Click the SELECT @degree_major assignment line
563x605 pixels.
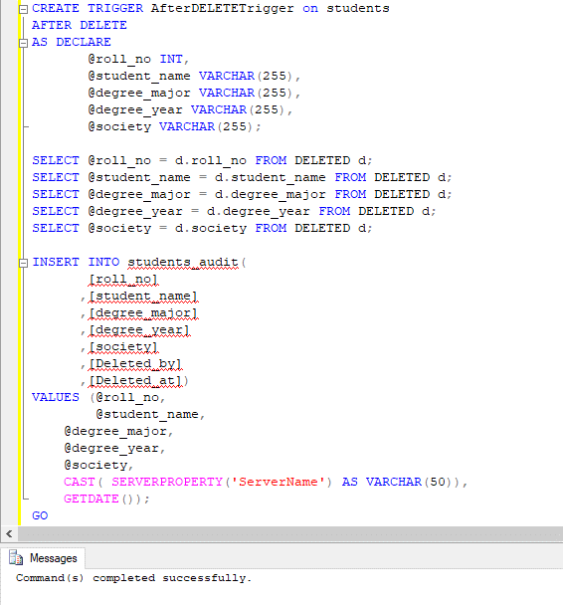(242, 194)
